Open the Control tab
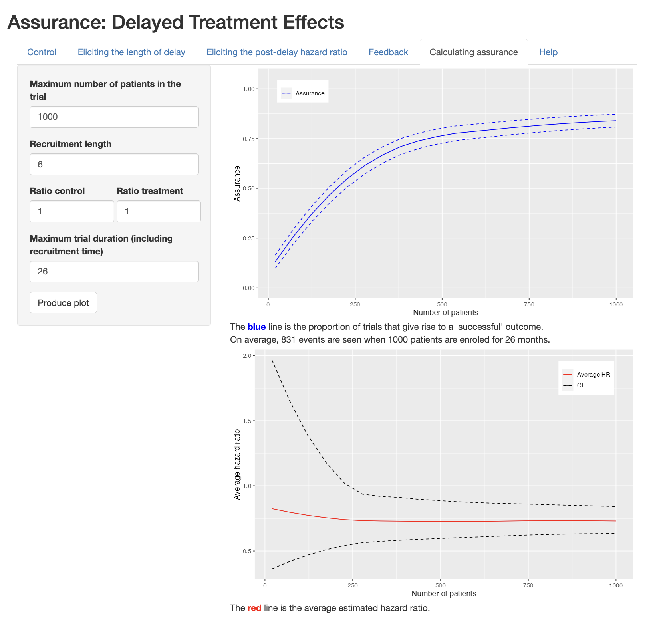 click(42, 52)
